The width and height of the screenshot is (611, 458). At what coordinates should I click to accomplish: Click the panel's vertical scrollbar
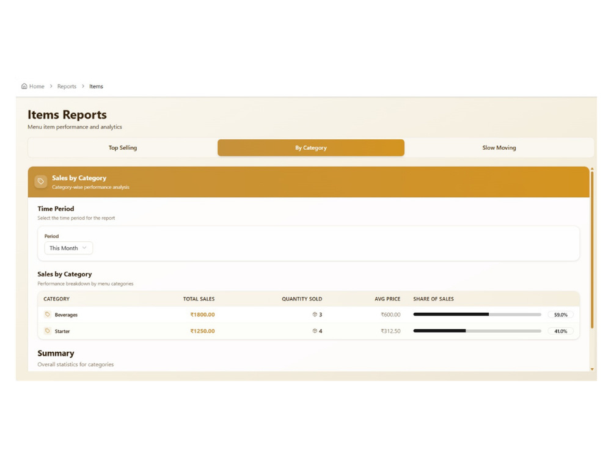[x=592, y=249]
